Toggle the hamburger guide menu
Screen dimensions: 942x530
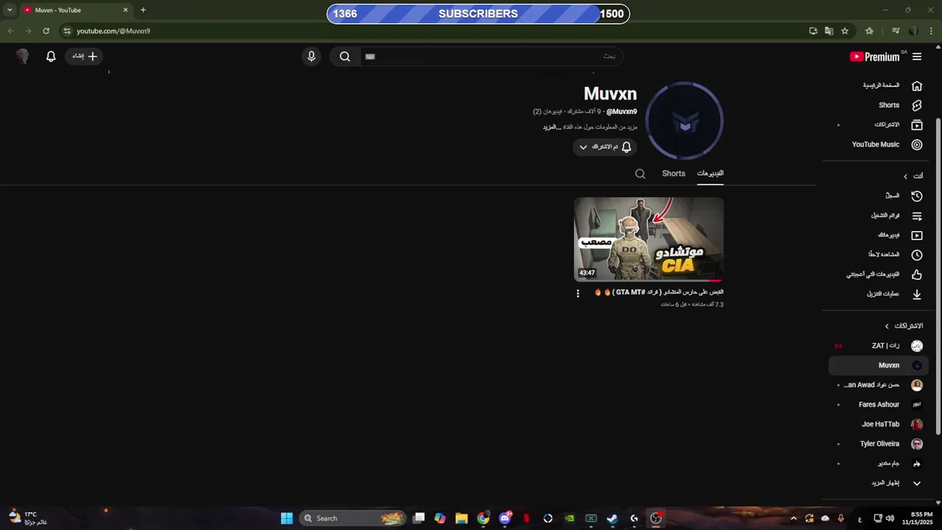[917, 57]
